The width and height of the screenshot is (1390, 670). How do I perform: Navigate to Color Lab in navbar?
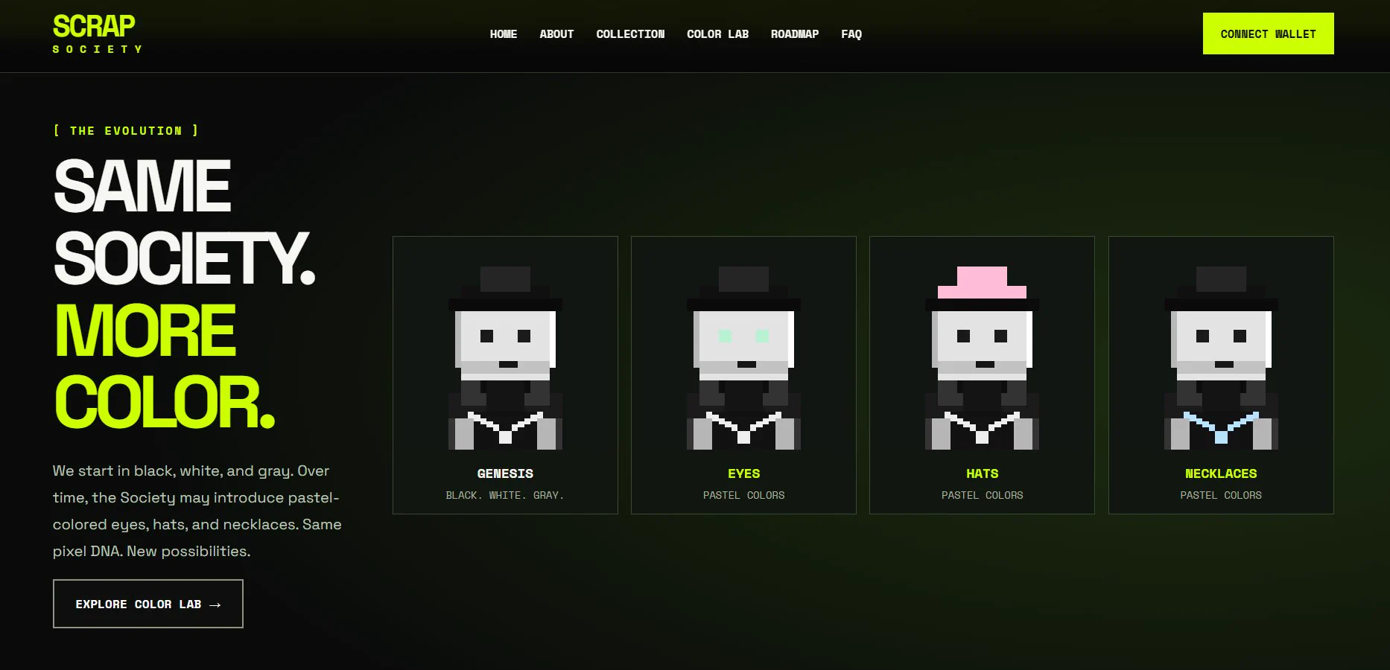(x=717, y=34)
